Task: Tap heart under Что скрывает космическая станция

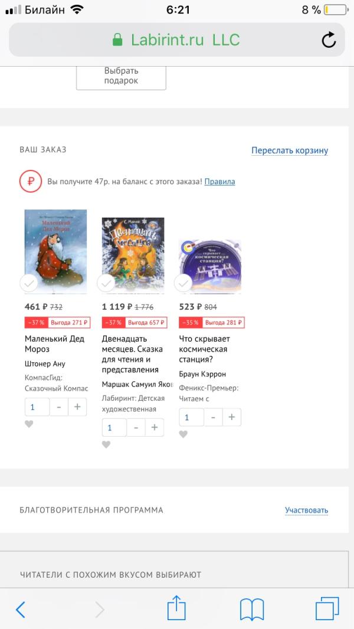Action: click(183, 434)
